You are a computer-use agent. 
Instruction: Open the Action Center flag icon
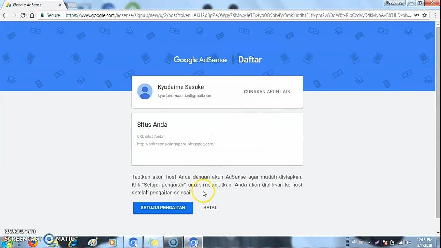(x=385, y=242)
